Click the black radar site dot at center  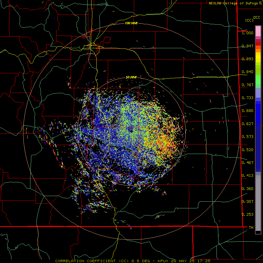point(131,131)
